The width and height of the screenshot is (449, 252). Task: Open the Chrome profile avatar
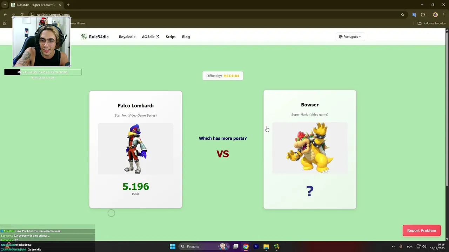click(x=435, y=15)
